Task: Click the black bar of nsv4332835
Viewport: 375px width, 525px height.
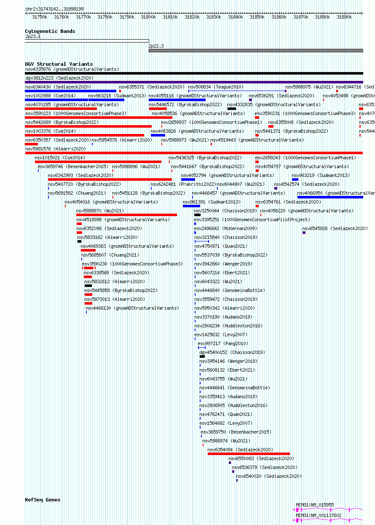Action: (x=232, y=109)
